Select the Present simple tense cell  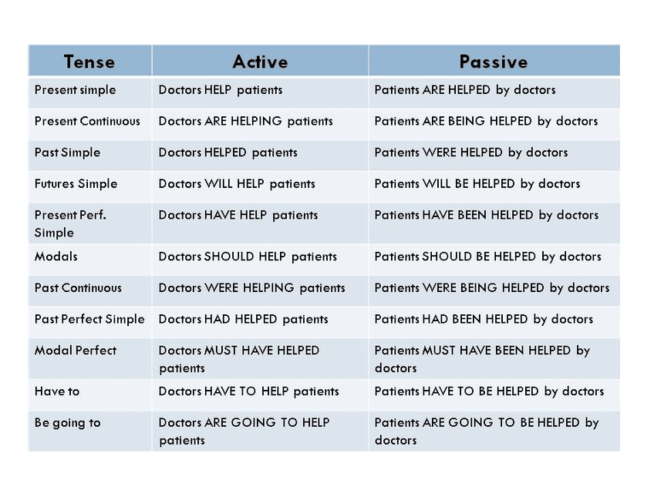click(76, 90)
